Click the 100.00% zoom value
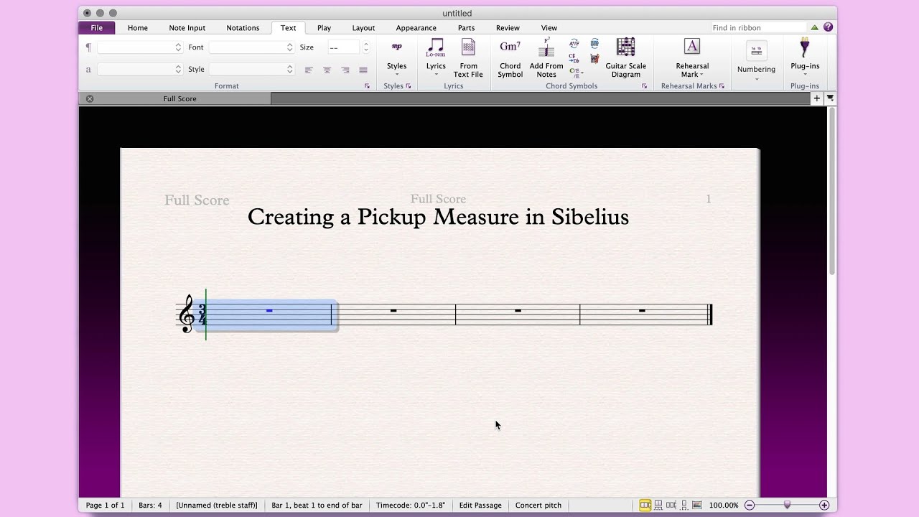The height and width of the screenshot is (517, 919). point(724,506)
